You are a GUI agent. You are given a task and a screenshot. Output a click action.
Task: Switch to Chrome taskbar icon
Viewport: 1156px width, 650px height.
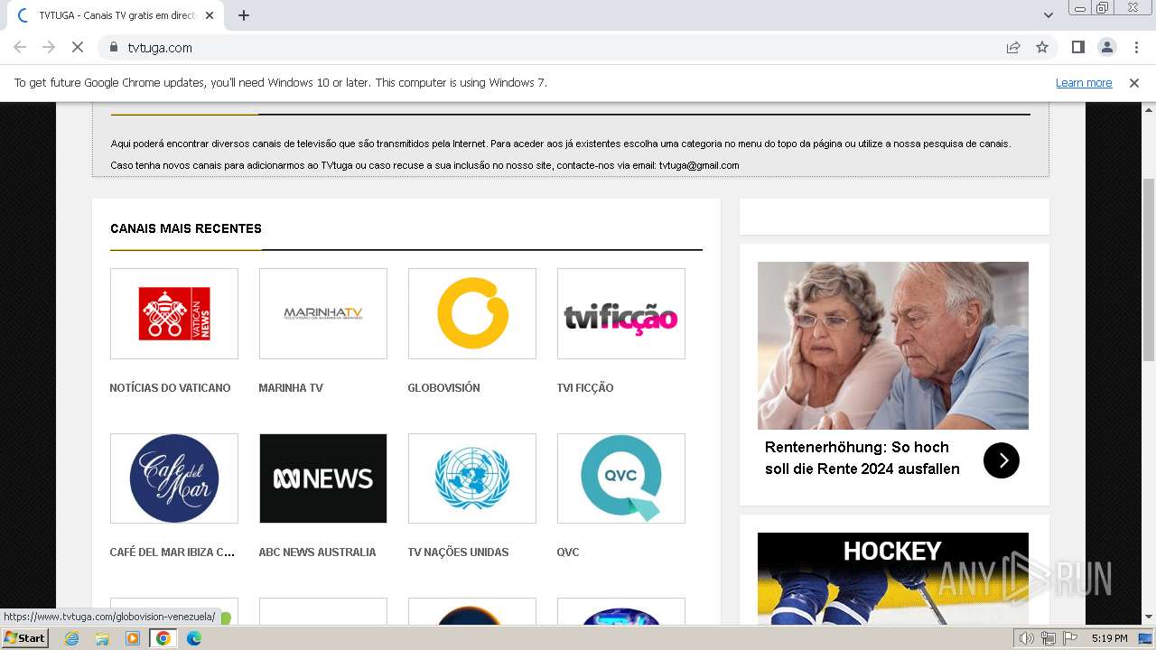click(163, 638)
